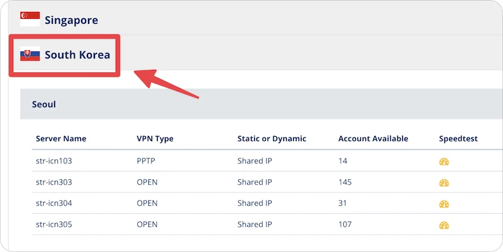The image size is (503, 252).
Task: Select server name str-icn303
Action: click(54, 182)
